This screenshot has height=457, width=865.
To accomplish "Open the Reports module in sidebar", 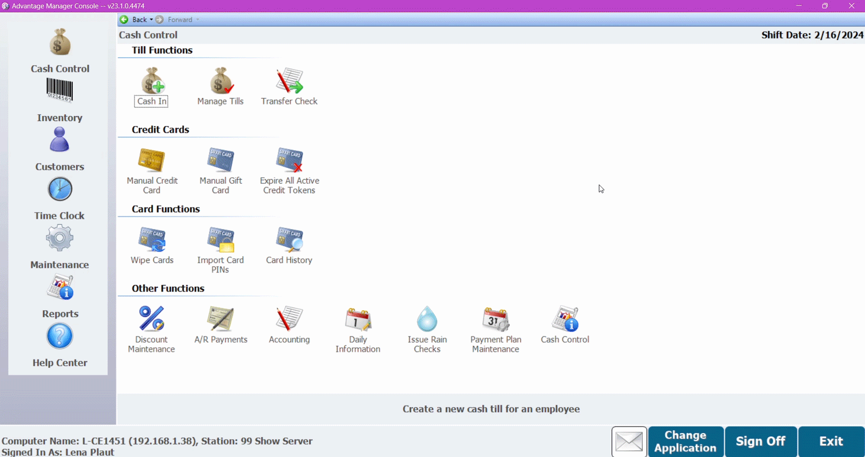I will pos(60,297).
